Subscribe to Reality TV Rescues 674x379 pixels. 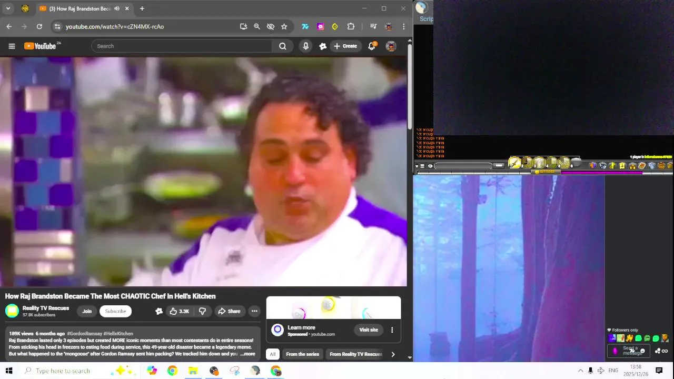pos(115,311)
